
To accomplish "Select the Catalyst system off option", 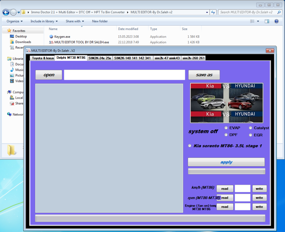I will pos(251,128).
